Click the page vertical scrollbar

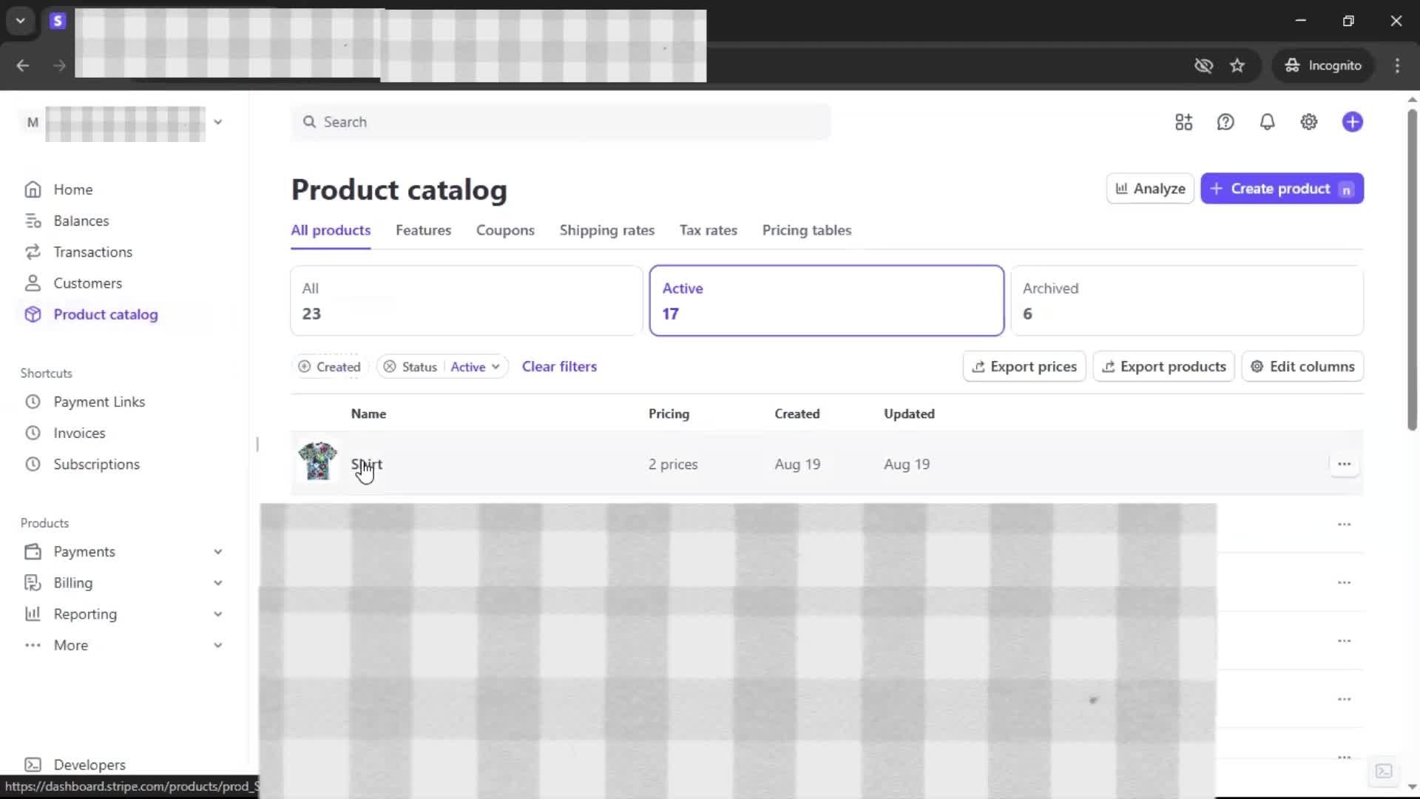[x=1412, y=270]
